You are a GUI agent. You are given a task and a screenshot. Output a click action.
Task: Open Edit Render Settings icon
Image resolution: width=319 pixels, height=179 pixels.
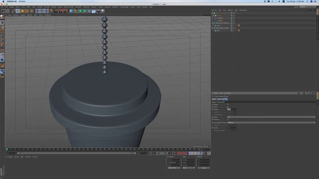pos(65,11)
